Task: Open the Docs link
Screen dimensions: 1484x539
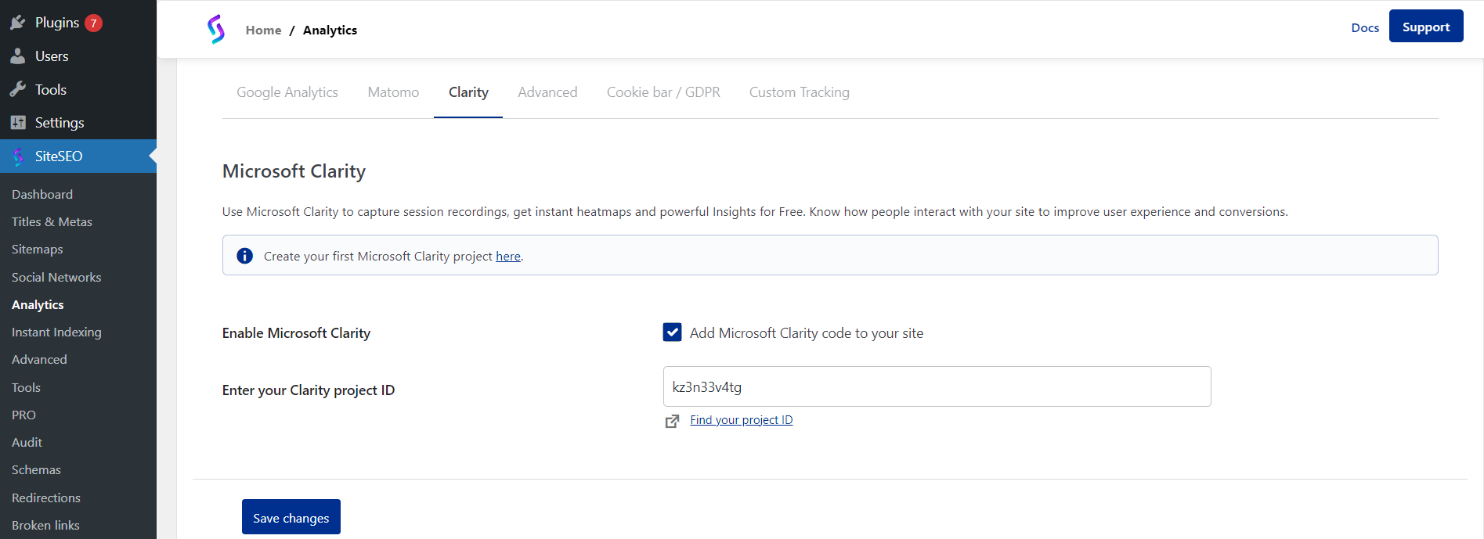Action: pos(1365,27)
